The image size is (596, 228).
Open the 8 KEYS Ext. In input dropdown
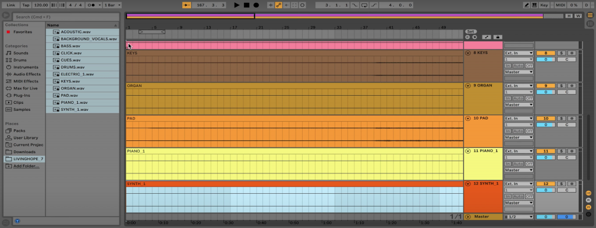pos(519,53)
